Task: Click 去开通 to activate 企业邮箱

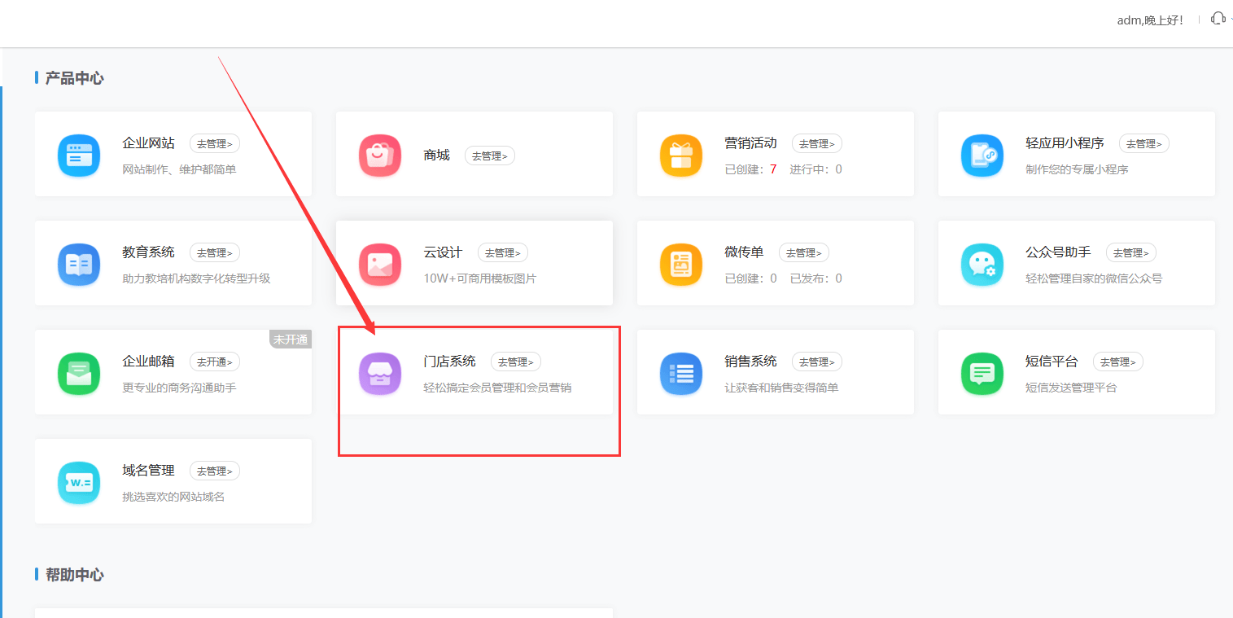Action: 214,362
